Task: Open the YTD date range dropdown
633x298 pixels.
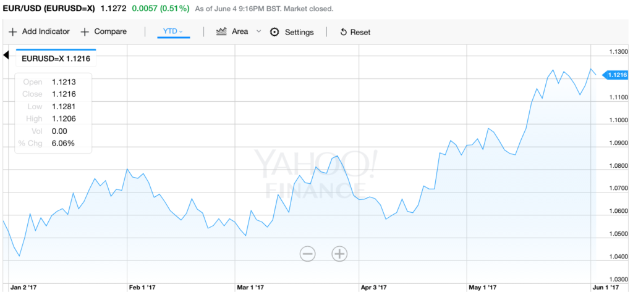Action: click(173, 31)
